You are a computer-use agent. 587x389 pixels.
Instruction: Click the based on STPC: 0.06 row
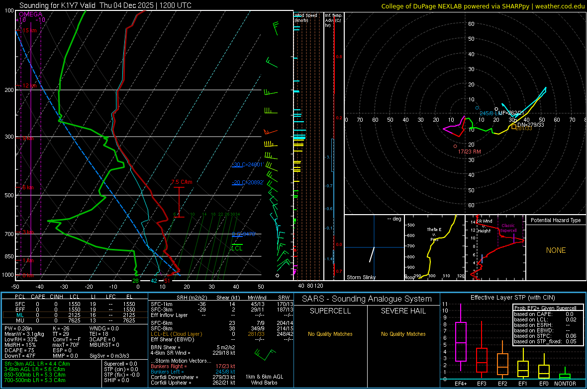pyautogui.click(x=545, y=336)
